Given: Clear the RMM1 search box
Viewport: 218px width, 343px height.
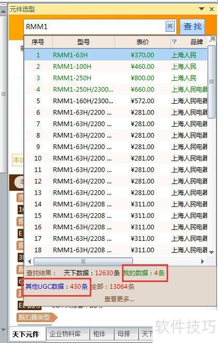Looking at the screenshot, I should click(x=170, y=27).
